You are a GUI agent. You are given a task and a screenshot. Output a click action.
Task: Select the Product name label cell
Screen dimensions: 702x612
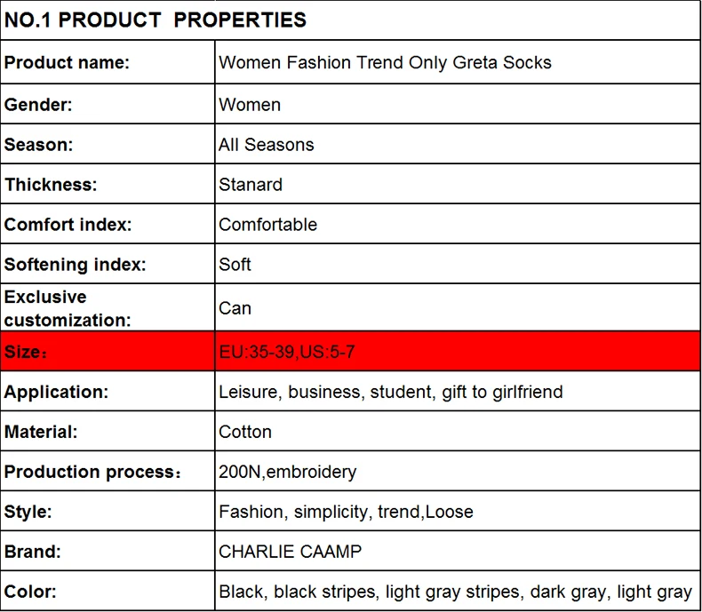pos(108,62)
